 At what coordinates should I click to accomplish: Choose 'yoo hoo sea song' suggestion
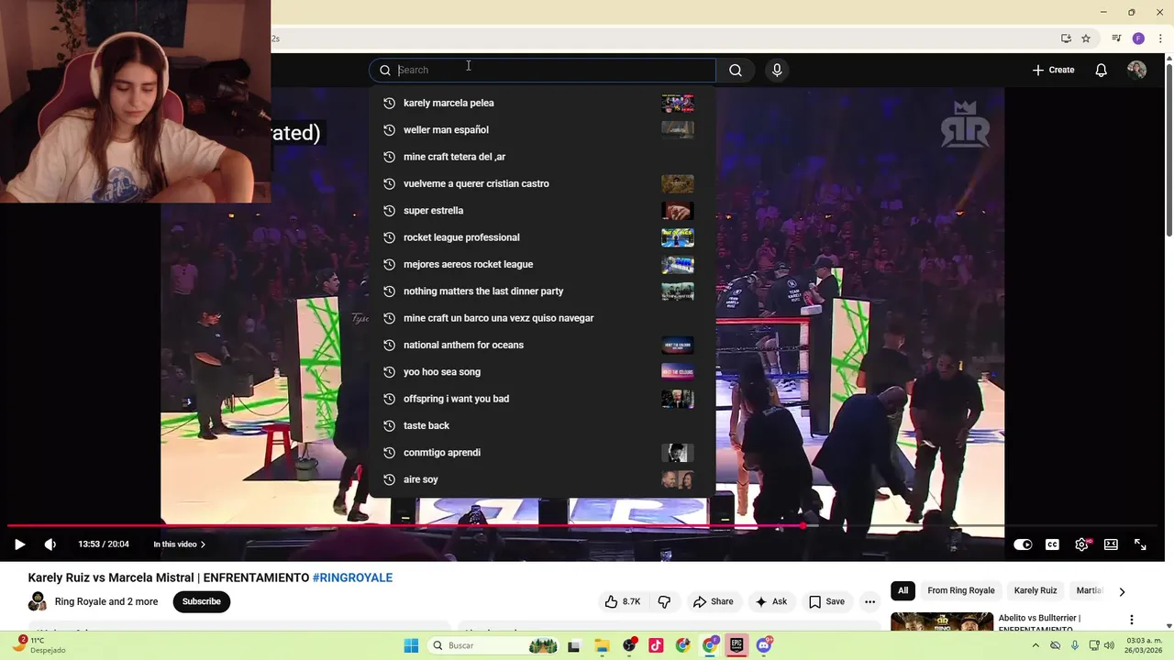pyautogui.click(x=542, y=371)
